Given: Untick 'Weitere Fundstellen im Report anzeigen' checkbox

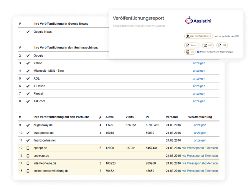Looking at the screenshot, I should [x=198, y=52].
